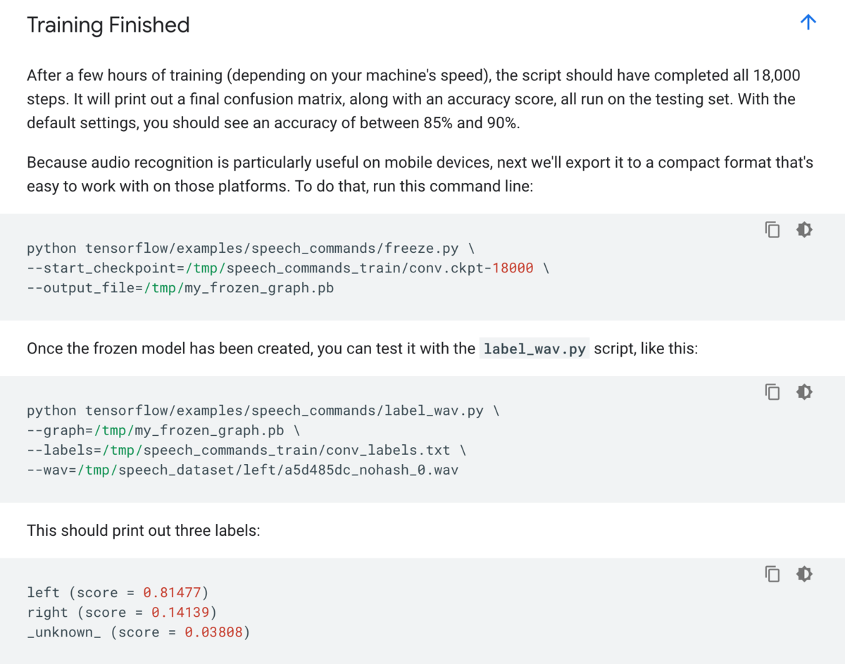Copy the label_wav.py command code block
The image size is (845, 664).
point(772,392)
